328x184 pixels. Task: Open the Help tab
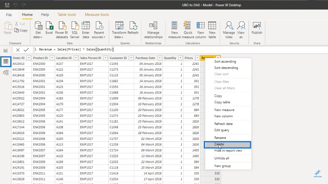coord(45,15)
